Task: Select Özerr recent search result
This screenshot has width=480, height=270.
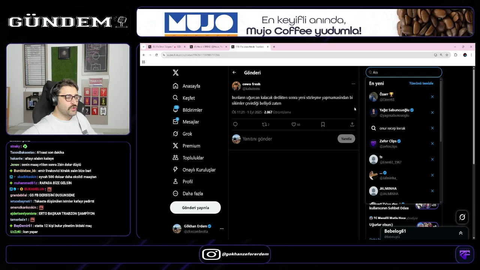Action: click(402, 97)
